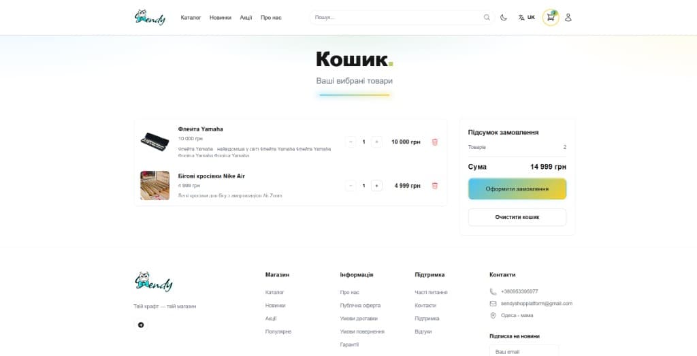The image size is (697, 356).
Task: Focus the Ваш email subscription field
Action: click(523, 351)
